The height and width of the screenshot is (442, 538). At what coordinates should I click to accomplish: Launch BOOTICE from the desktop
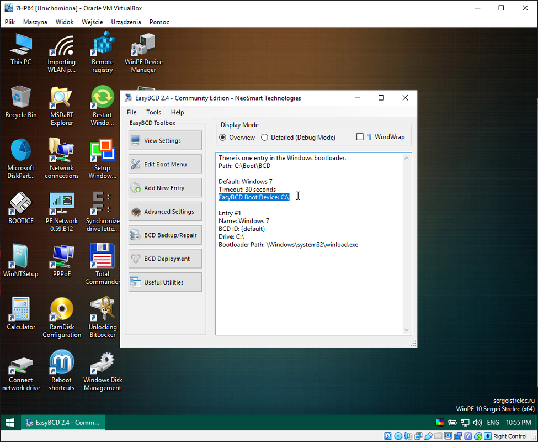click(20, 208)
